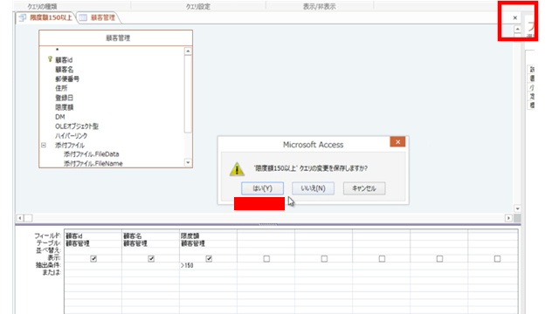Click design pane horizontal scroll left arrow
Image resolution: width=559 pixels, height=314 pixels.
coord(20,218)
